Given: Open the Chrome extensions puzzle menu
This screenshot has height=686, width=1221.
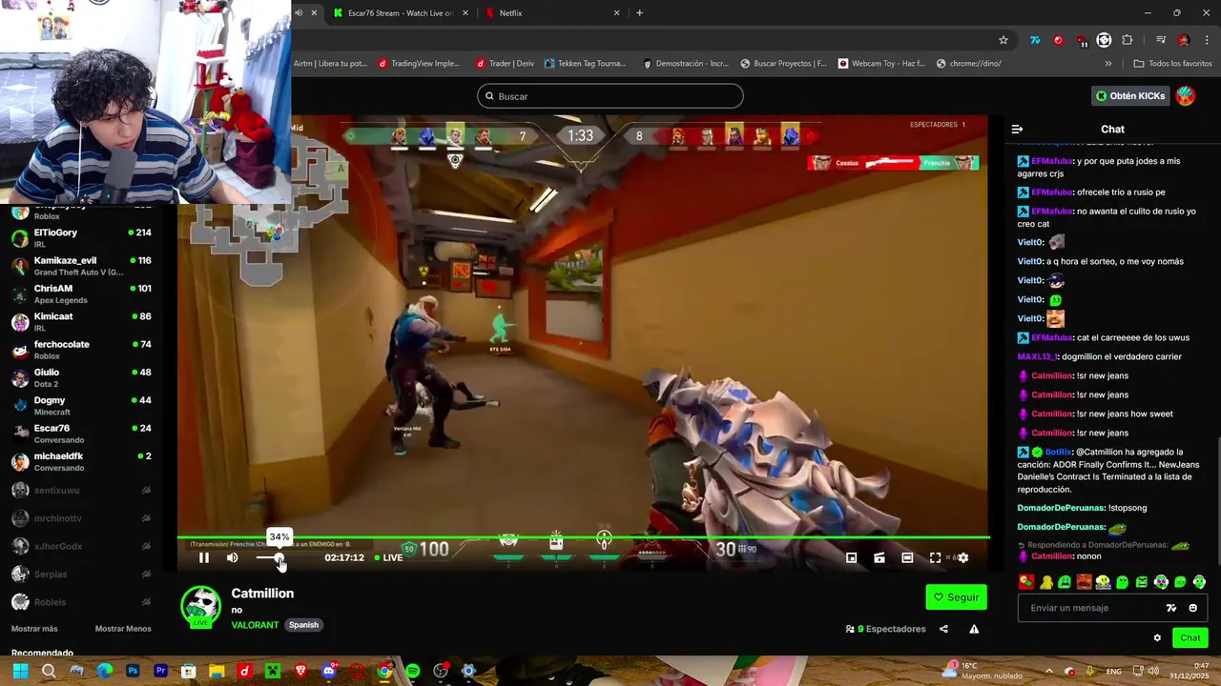Looking at the screenshot, I should (1128, 40).
